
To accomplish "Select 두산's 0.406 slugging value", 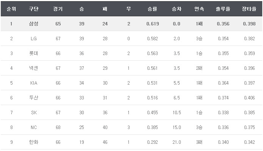I will 249,98.
